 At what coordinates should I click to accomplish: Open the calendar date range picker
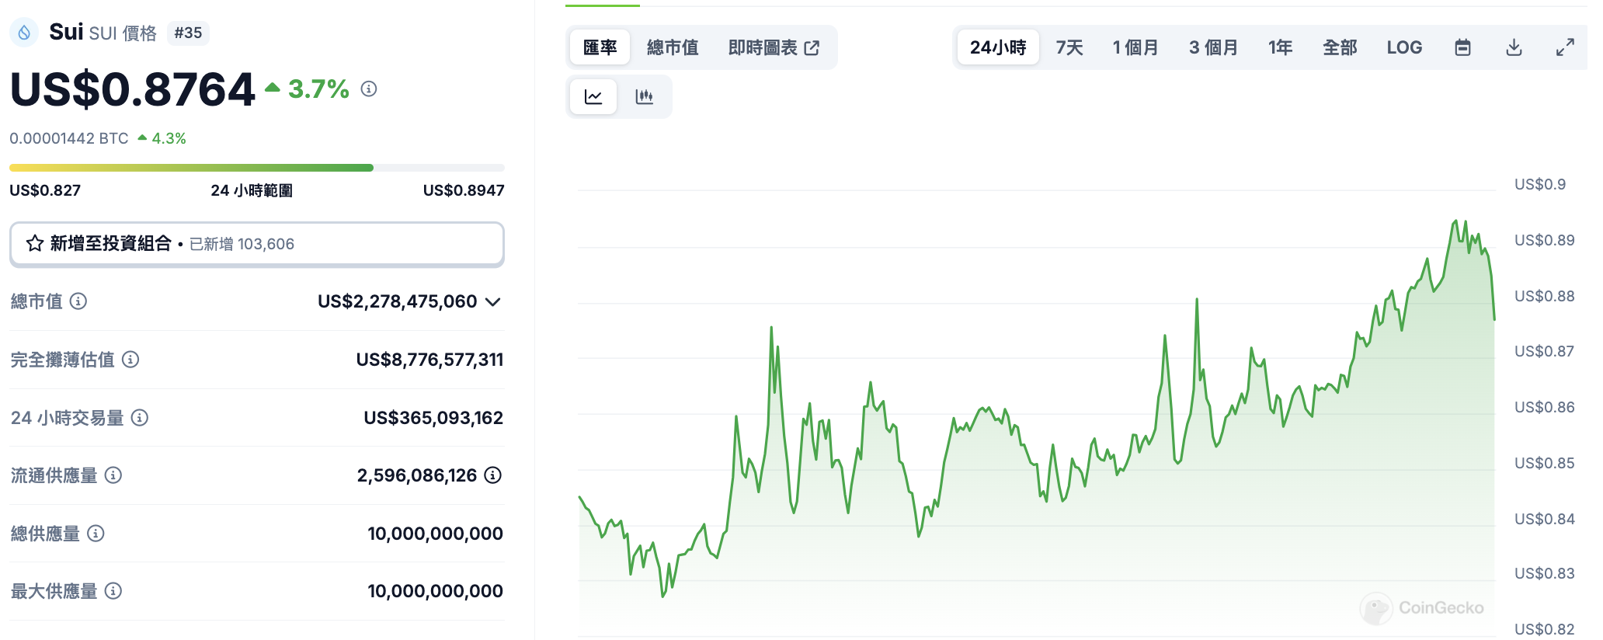pos(1462,47)
